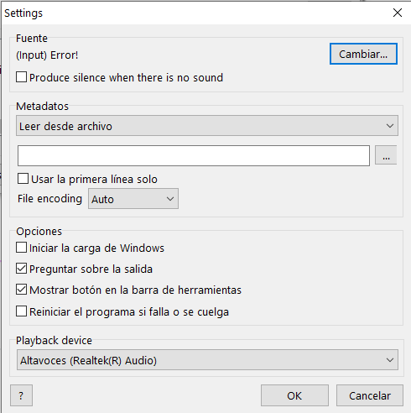The width and height of the screenshot is (411, 413).
Task: Click the Cancelar button
Action: [x=370, y=395]
